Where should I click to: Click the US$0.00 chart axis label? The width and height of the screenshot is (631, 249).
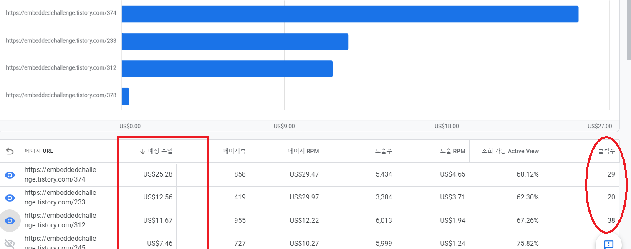coord(130,126)
